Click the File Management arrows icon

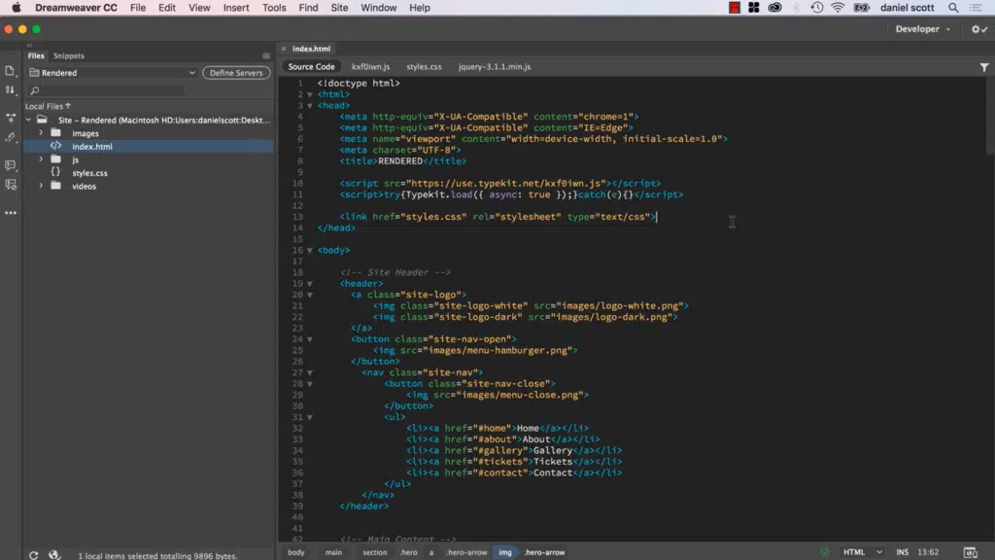point(10,90)
